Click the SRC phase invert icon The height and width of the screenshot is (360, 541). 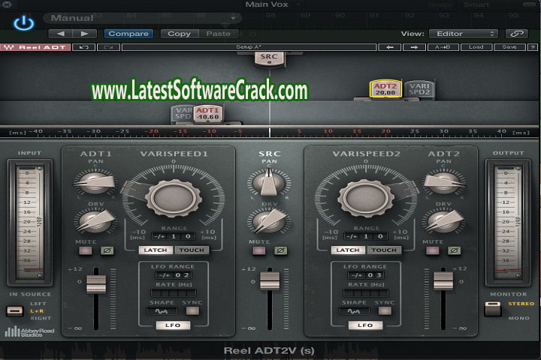pyautogui.click(x=280, y=250)
